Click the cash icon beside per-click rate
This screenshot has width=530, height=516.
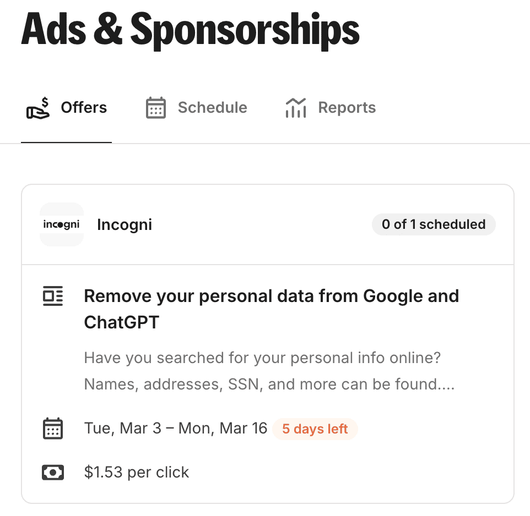pyautogui.click(x=53, y=472)
